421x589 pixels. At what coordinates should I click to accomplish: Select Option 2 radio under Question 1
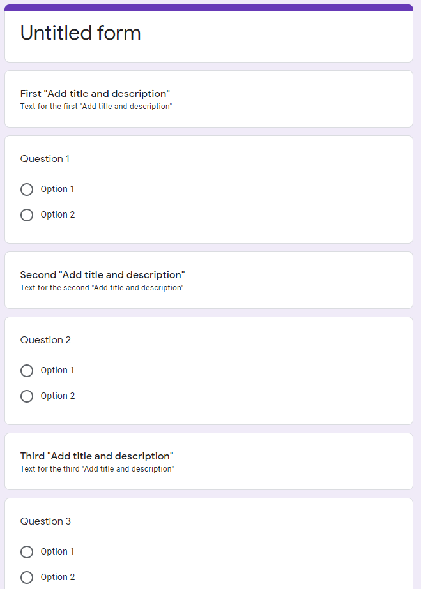pyautogui.click(x=27, y=215)
